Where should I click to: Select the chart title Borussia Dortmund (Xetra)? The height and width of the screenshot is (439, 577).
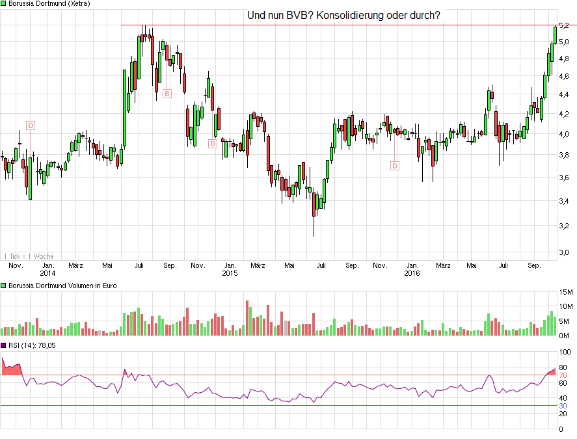(x=49, y=4)
